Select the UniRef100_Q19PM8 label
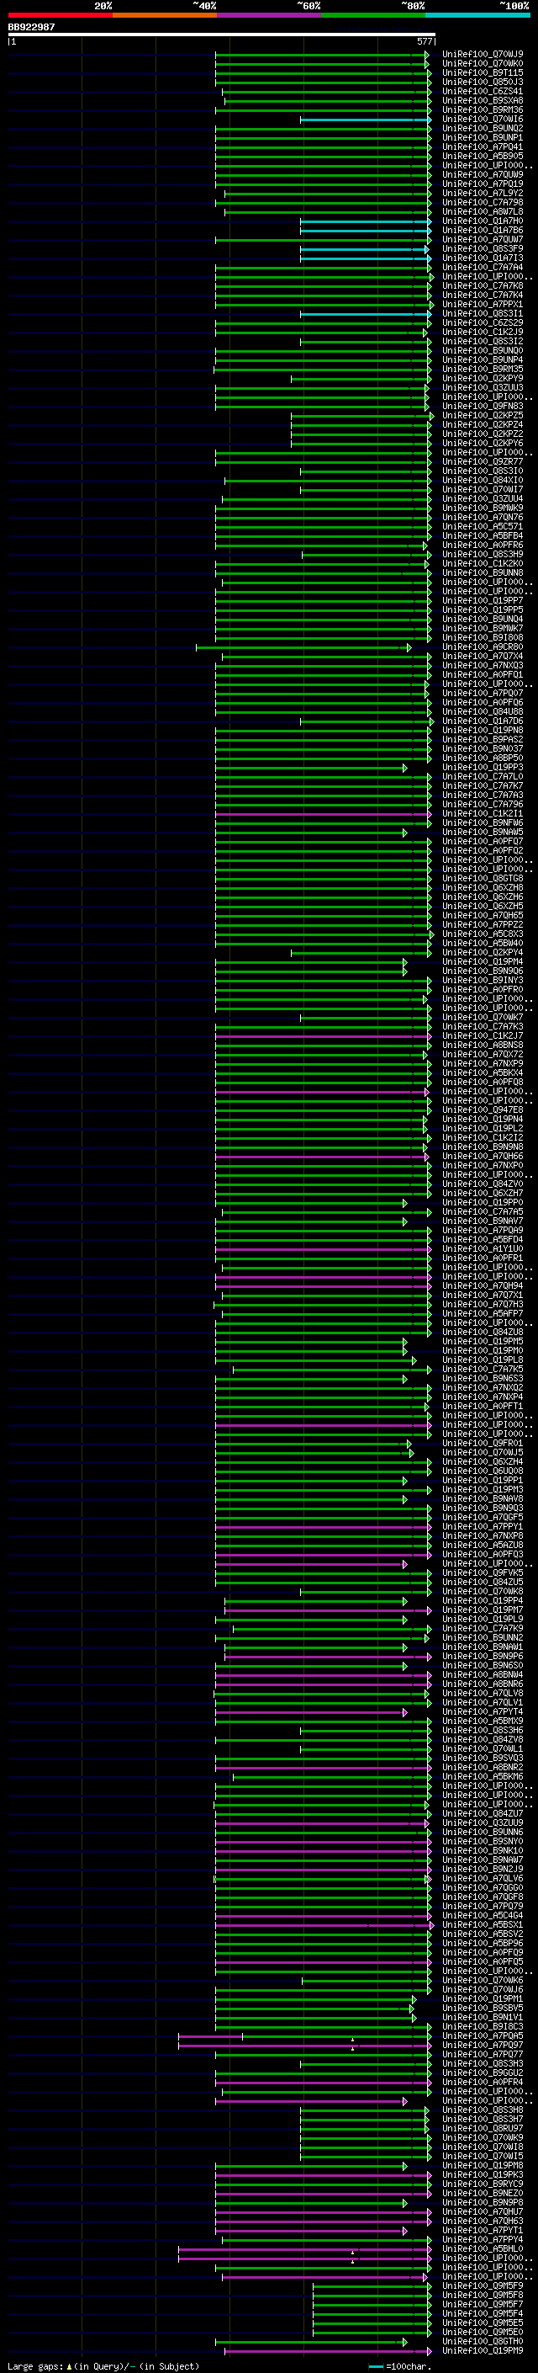Screen dimensions: 538x2373 click(x=483, y=2166)
